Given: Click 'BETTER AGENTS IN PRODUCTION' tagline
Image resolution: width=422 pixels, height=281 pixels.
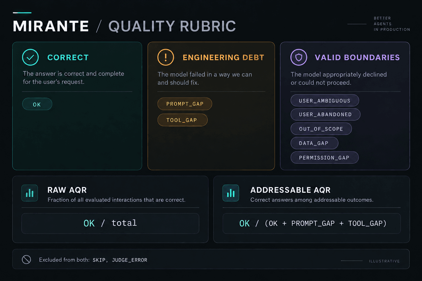Looking at the screenshot, I should point(392,24).
